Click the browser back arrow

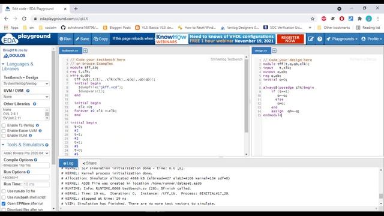click(x=6, y=19)
